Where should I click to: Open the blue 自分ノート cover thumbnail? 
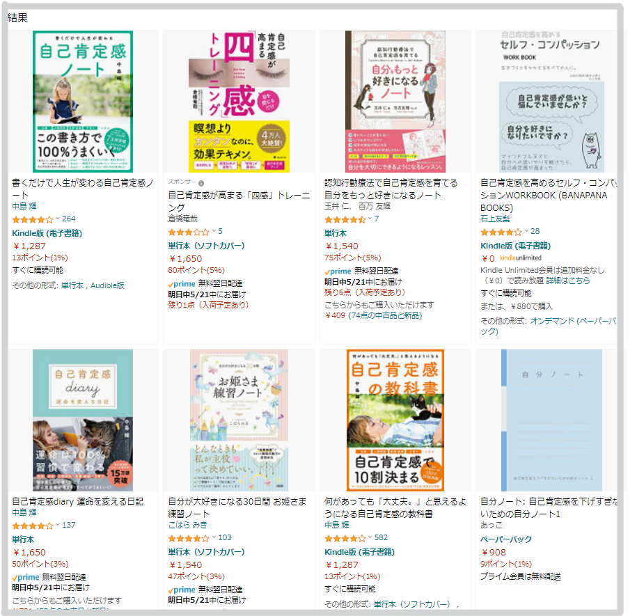551,420
